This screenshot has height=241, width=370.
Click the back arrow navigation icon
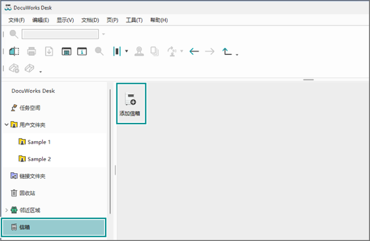(x=194, y=52)
